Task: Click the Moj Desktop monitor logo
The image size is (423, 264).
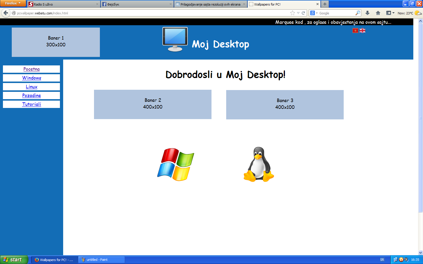Action: pos(175,39)
